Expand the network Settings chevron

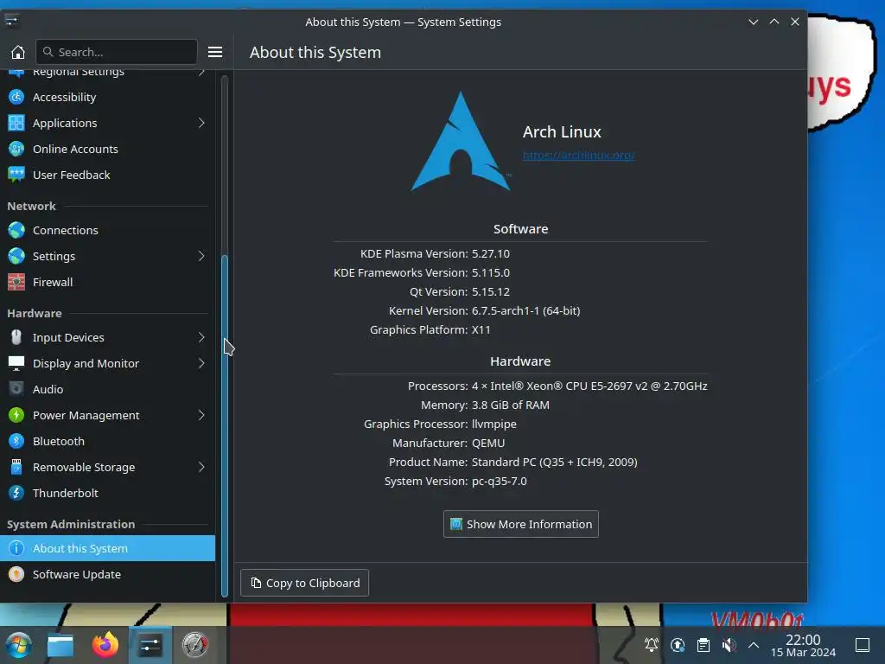point(201,256)
